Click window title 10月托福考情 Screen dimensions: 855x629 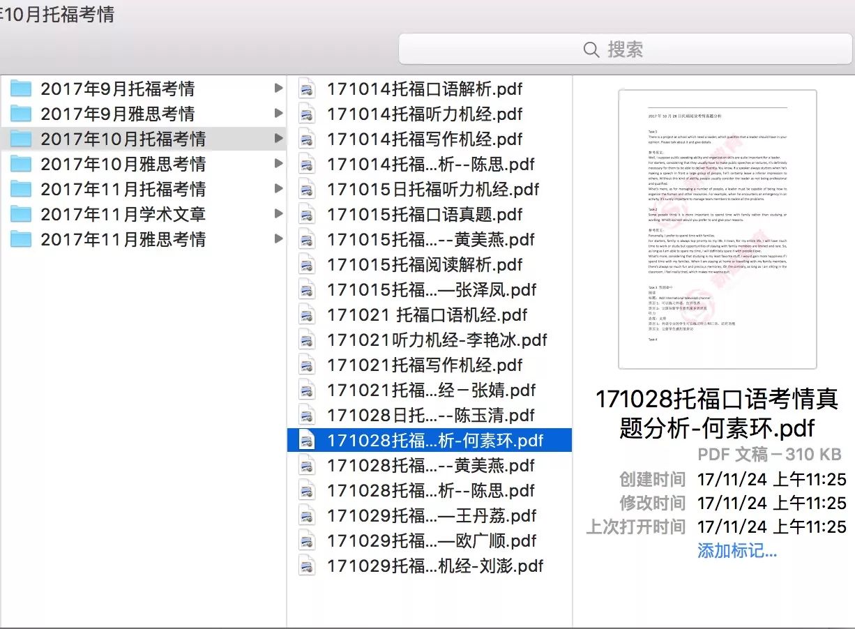(x=57, y=14)
